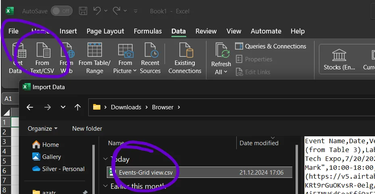Screen dimensions: 375x194
Task: Switch to the Formulas tab
Action: (x=148, y=31)
